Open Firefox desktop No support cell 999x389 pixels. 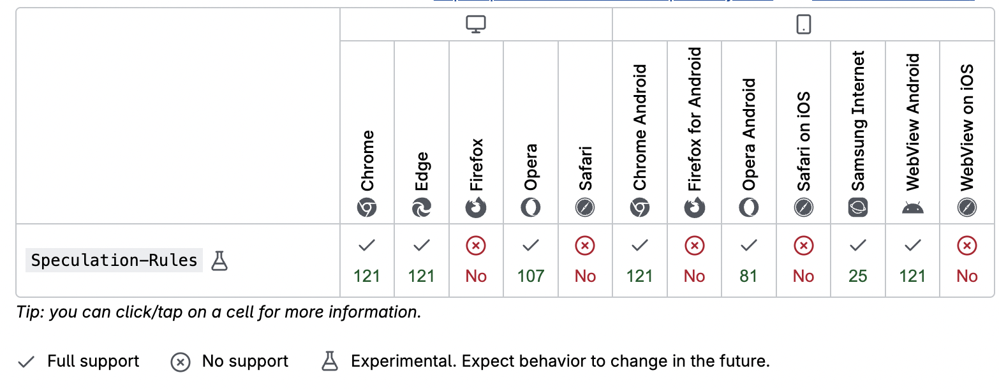476,260
